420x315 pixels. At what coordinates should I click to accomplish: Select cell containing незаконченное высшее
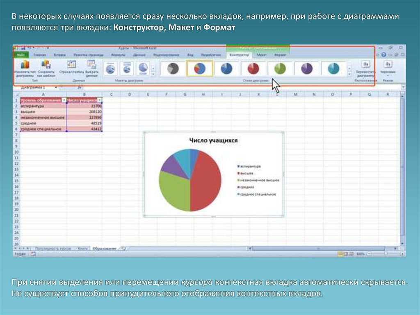(43, 117)
